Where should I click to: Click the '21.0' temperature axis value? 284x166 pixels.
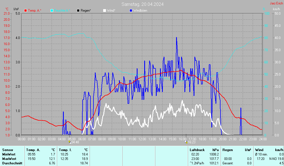click(x=7, y=13)
